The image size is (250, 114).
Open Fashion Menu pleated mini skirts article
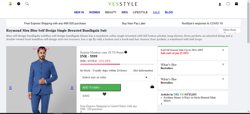coord(190,99)
